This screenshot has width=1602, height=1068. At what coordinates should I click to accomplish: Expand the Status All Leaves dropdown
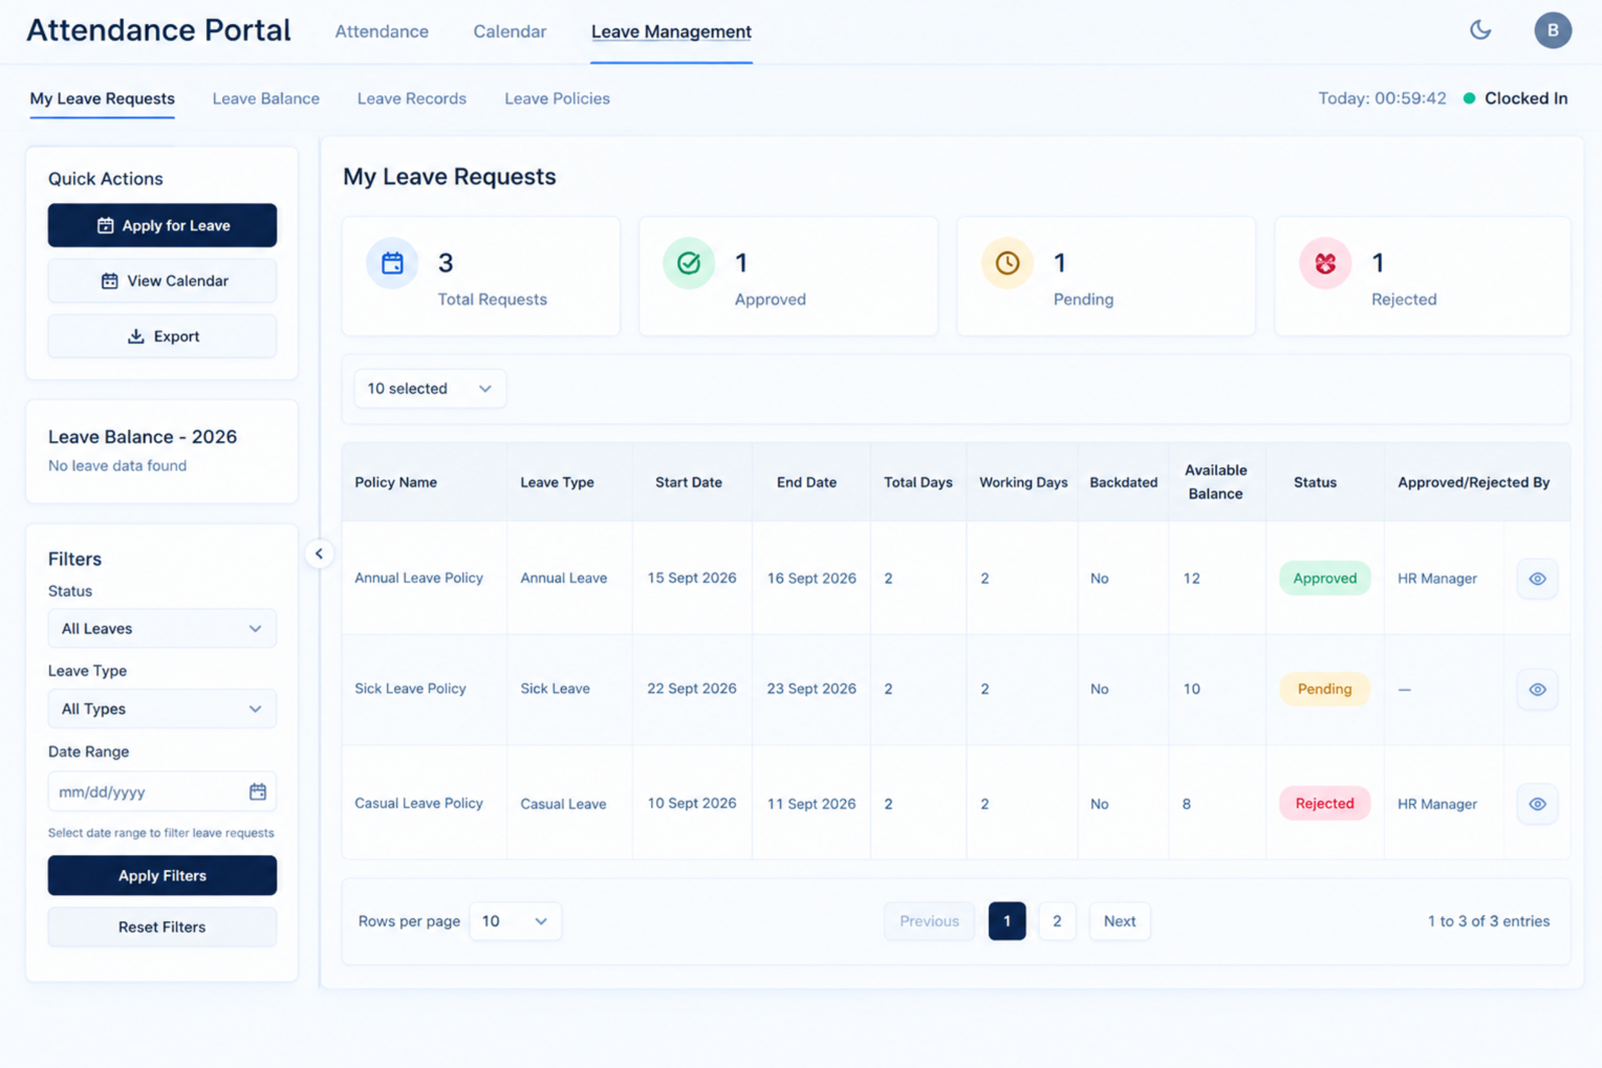coord(162,628)
